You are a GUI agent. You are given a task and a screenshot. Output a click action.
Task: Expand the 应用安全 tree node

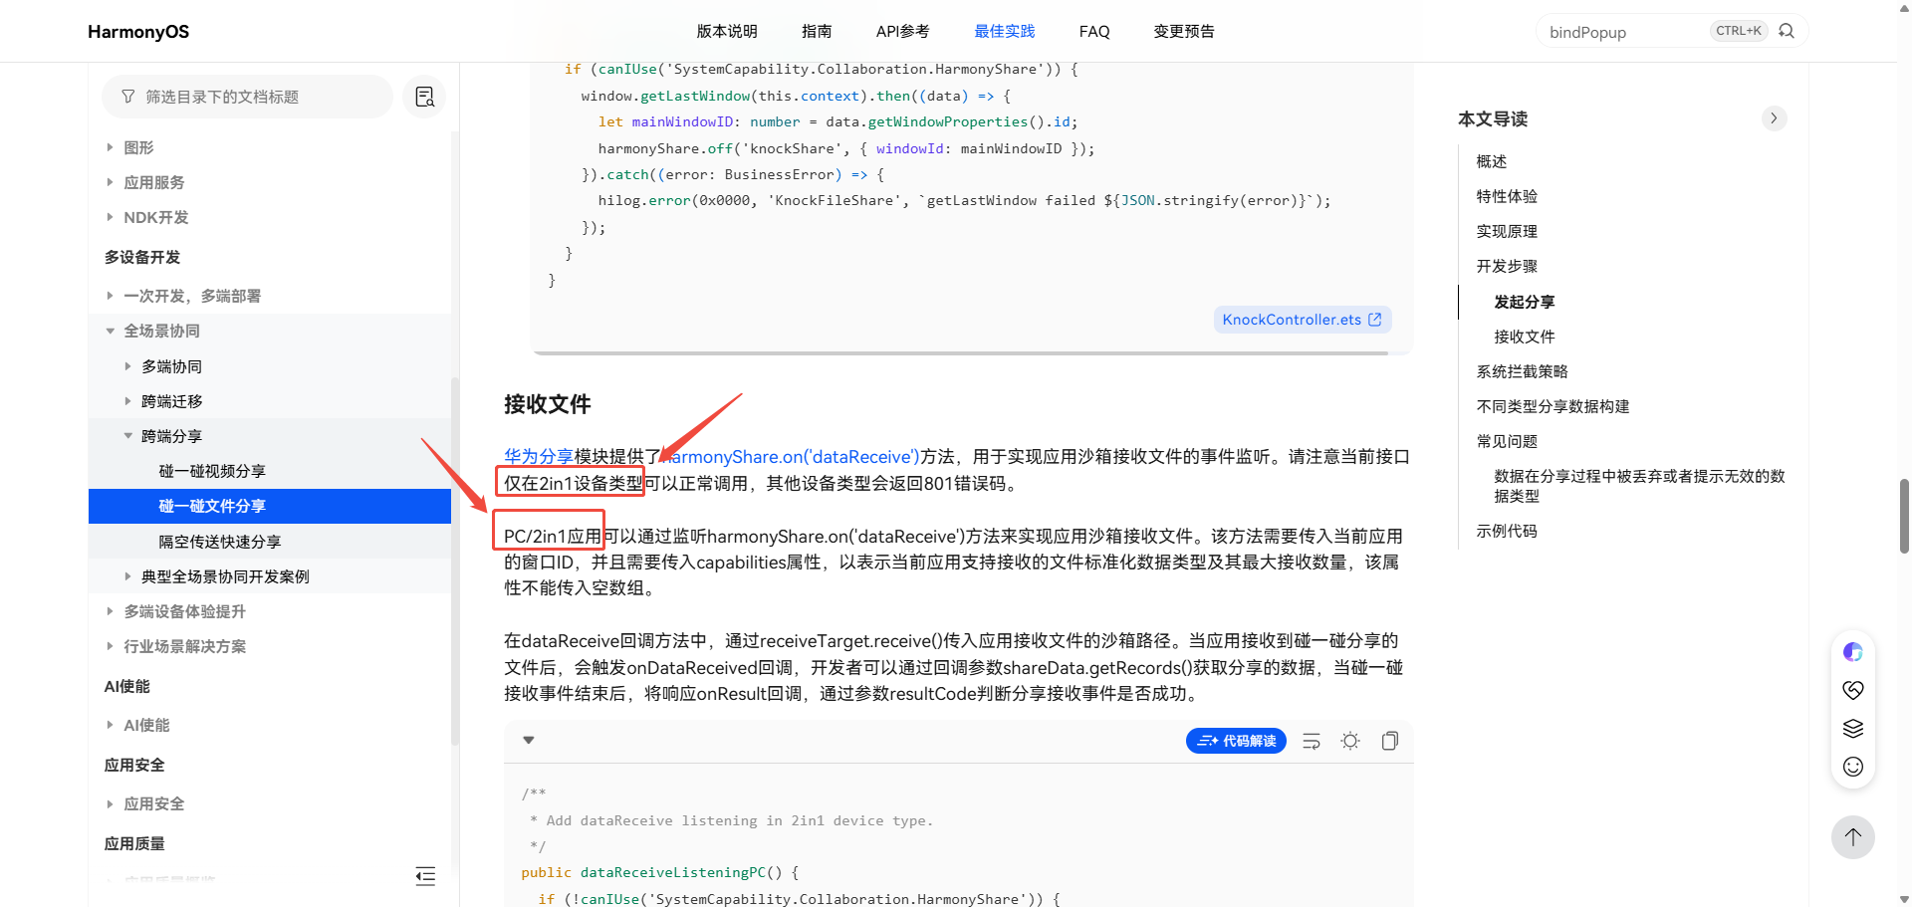coord(110,803)
